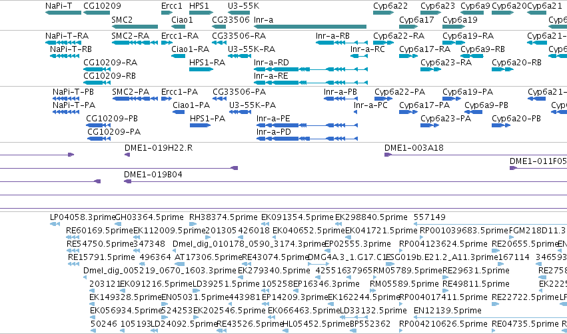The height and width of the screenshot is (334, 567).
Task: Click the Cyp6a23-RA transcript label
Action: [446, 63]
